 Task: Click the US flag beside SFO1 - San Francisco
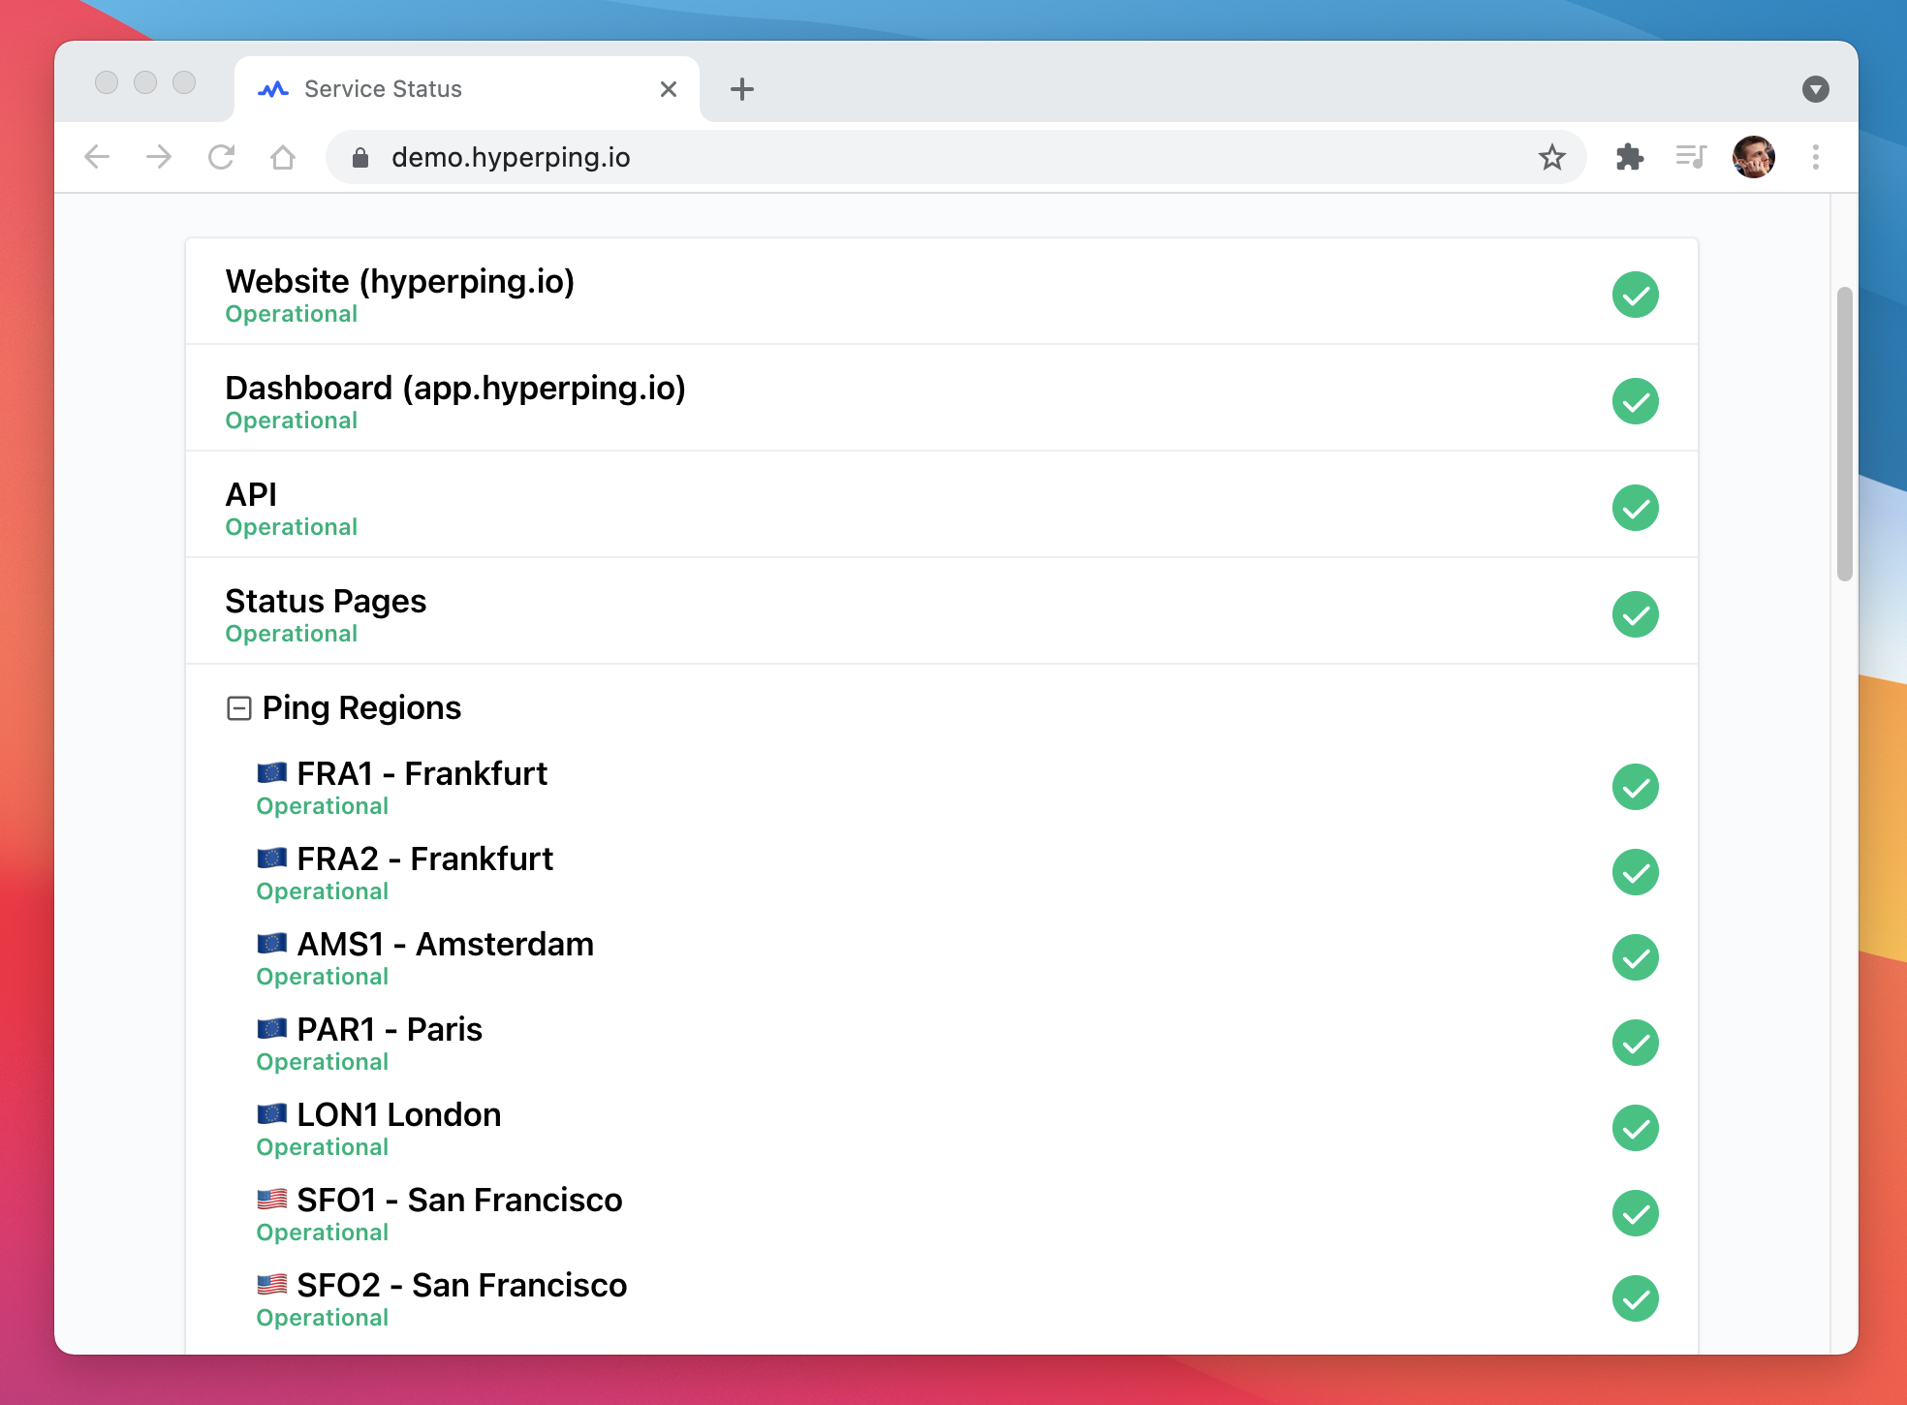pyautogui.click(x=272, y=1200)
